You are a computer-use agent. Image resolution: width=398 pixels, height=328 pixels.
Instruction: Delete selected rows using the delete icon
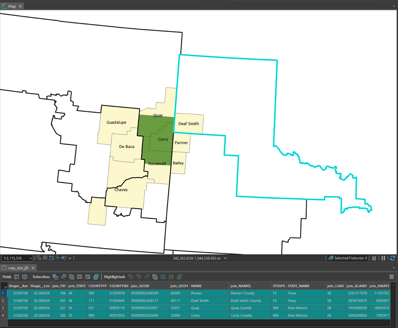pos(87,277)
